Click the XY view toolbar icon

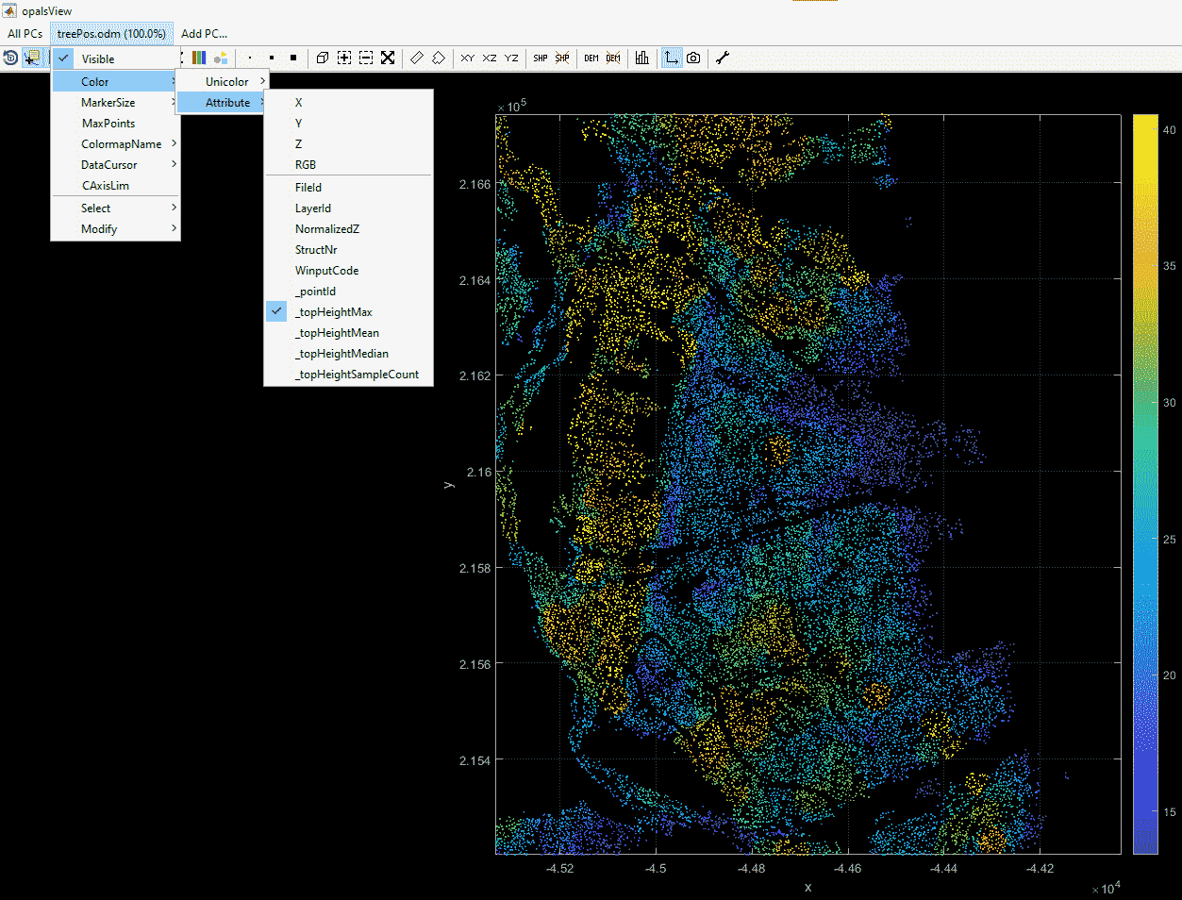tap(467, 58)
